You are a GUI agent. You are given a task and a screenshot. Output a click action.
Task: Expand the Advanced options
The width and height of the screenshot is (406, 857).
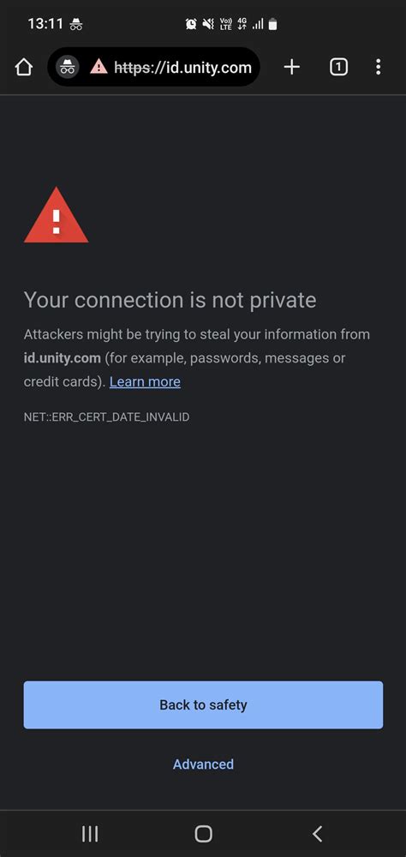[x=203, y=764]
